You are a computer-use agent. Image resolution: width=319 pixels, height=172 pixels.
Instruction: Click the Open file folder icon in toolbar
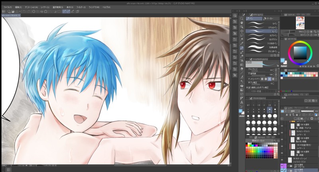(x=13, y=12)
